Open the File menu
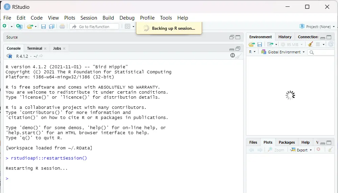This screenshot has height=193, width=338. click(x=7, y=18)
